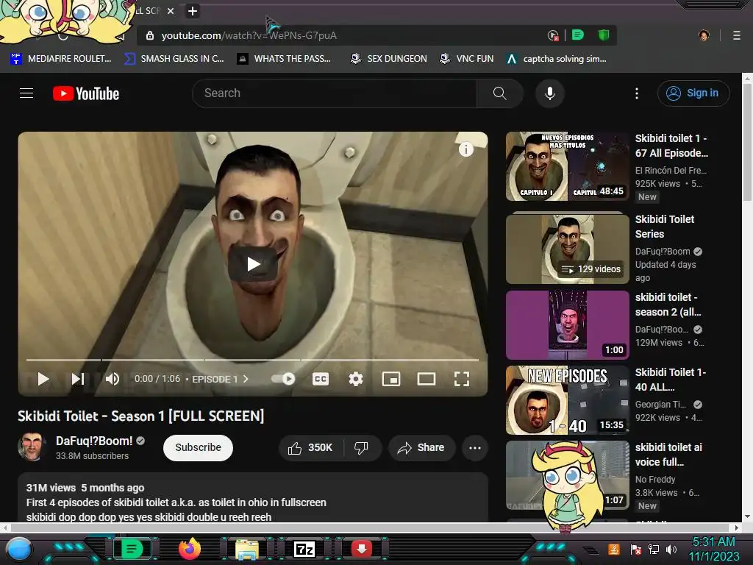The image size is (753, 565).
Task: Open the File Explorer taskbar icon
Action: point(247,550)
